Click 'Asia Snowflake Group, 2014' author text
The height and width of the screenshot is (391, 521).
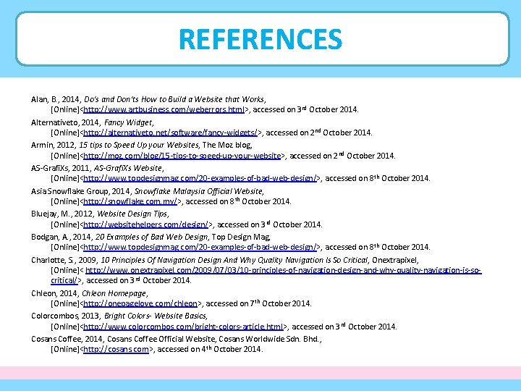80,191
